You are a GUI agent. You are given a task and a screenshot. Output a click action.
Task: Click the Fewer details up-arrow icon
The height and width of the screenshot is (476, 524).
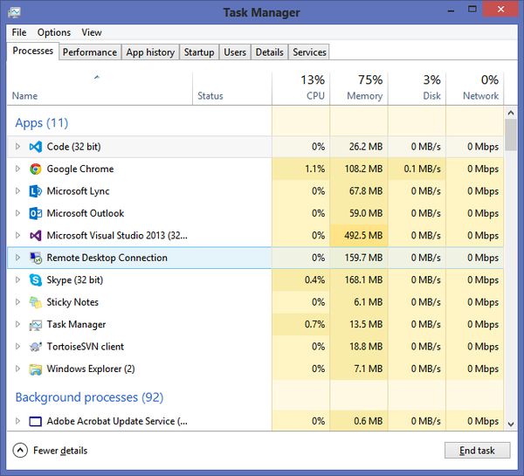(20, 451)
